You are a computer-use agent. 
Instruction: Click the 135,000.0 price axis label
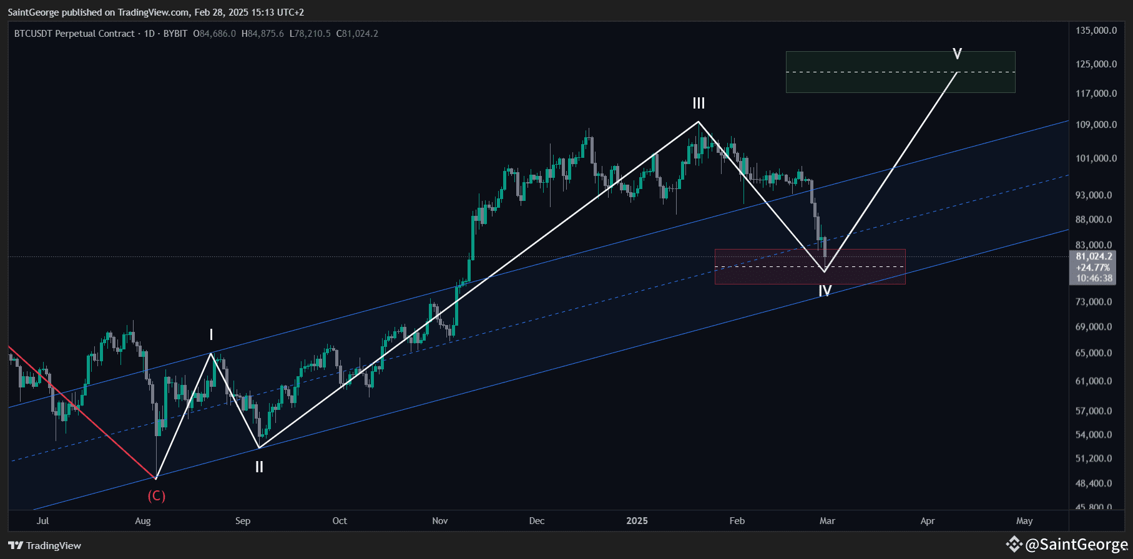pos(1096,31)
